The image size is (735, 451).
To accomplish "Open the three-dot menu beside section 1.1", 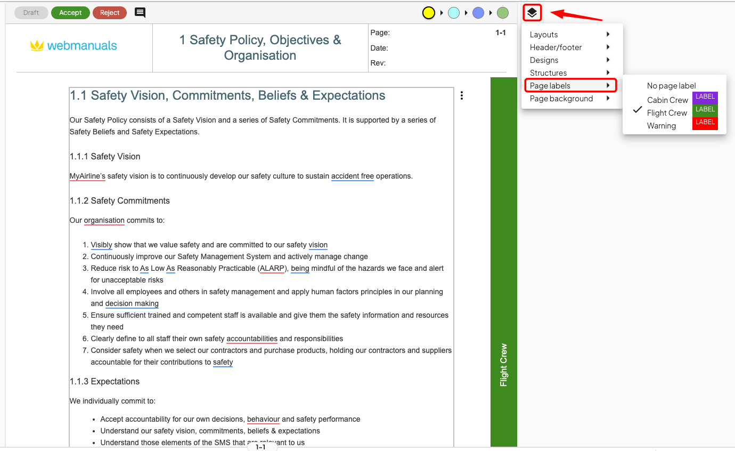I will pos(462,95).
